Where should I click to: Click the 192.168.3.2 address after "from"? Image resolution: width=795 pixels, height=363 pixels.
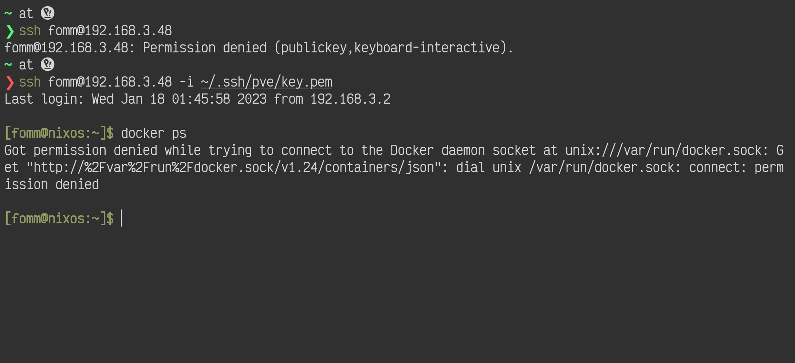click(x=350, y=99)
